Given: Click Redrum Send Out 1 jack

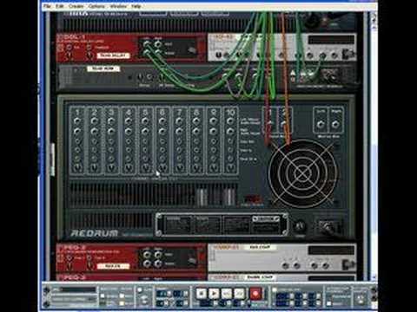Looking at the screenshot, I should coord(270,124).
